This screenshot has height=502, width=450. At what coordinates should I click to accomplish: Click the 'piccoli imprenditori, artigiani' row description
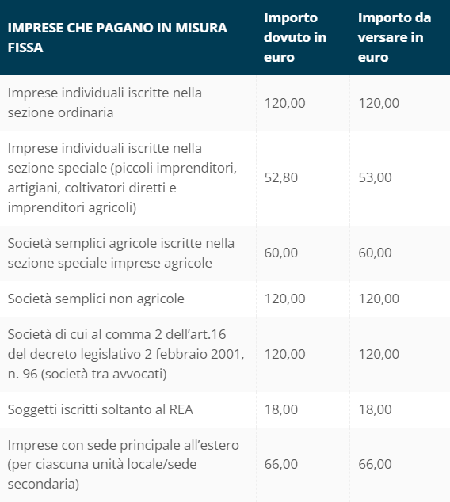tap(122, 177)
